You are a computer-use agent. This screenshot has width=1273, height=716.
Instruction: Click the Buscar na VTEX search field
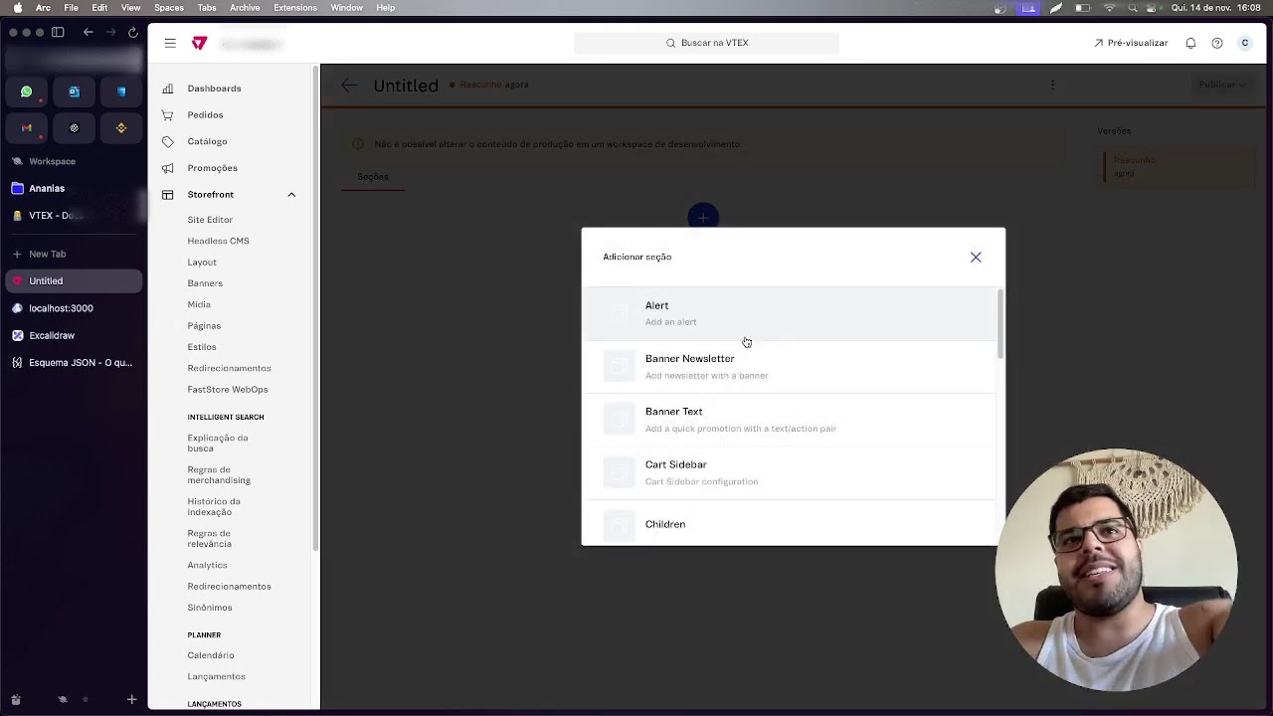(x=706, y=43)
